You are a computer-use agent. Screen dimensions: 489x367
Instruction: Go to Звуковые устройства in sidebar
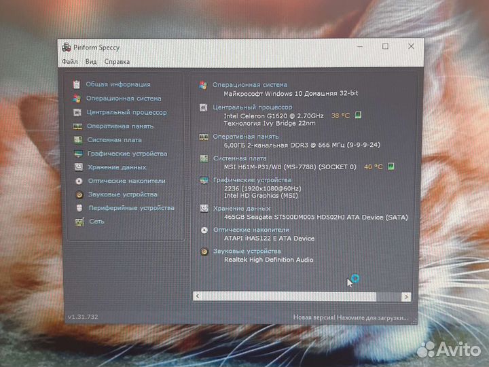123,194
